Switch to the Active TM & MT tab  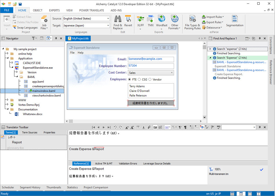click(104, 164)
